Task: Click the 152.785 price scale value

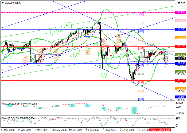Action: tap(181, 82)
